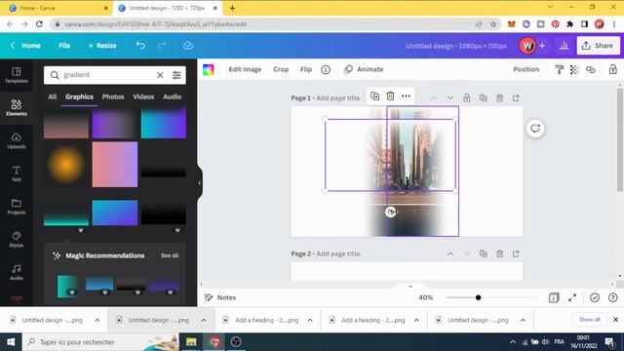Image resolution: width=624 pixels, height=351 pixels.
Task: Collapse the side panel with arrow handle
Action: 200,183
